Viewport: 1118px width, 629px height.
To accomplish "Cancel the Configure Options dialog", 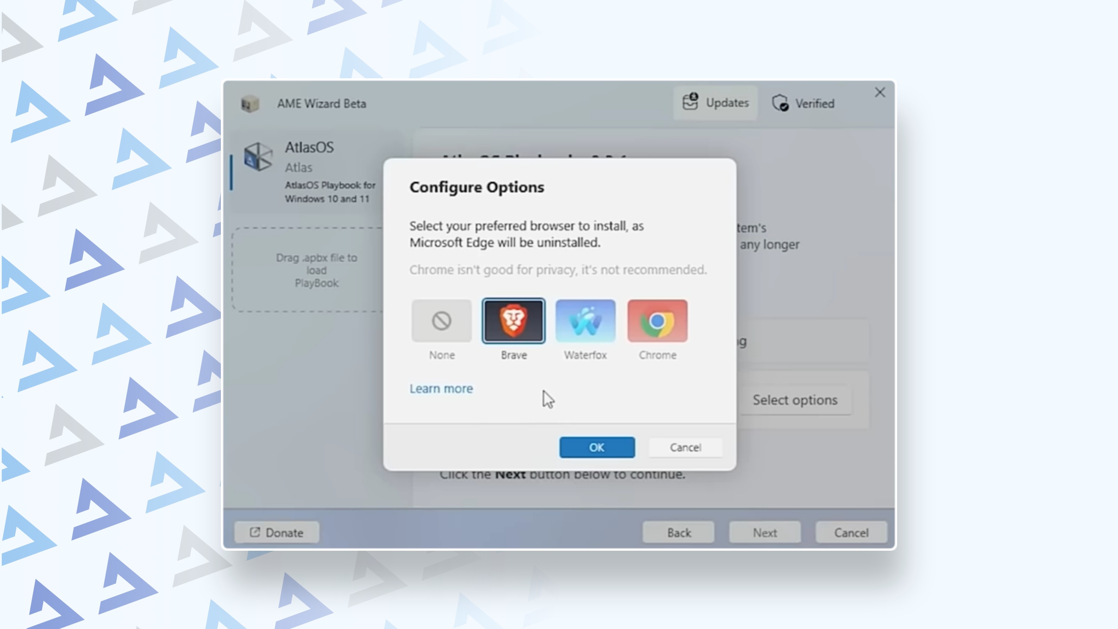I will pos(685,447).
